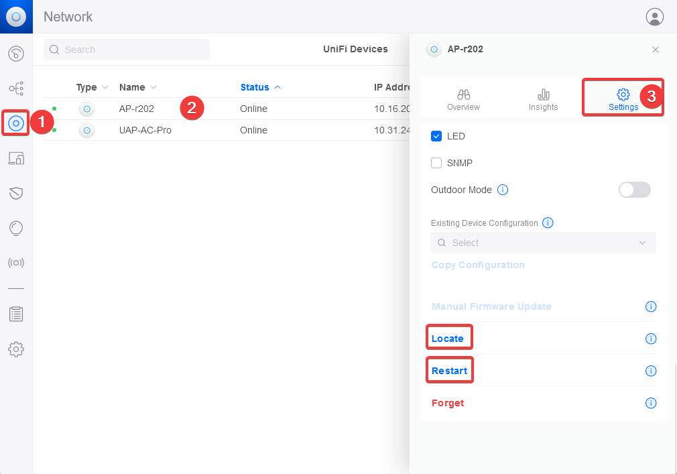Click the Manual Firmware Update link

pyautogui.click(x=491, y=306)
